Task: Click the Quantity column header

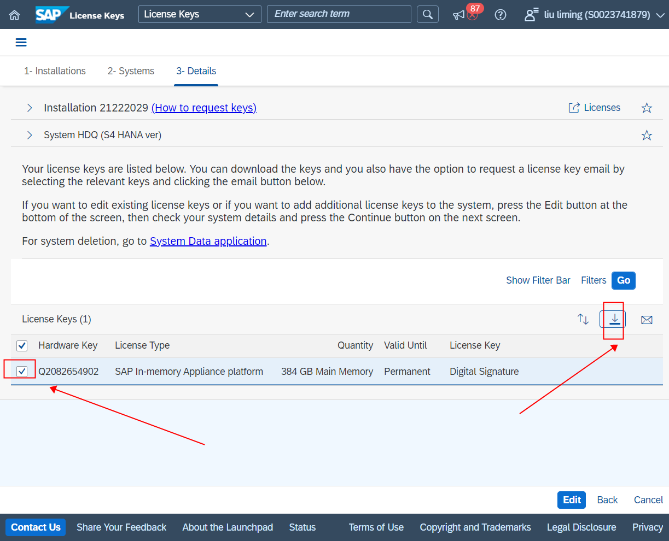Action: 355,345
